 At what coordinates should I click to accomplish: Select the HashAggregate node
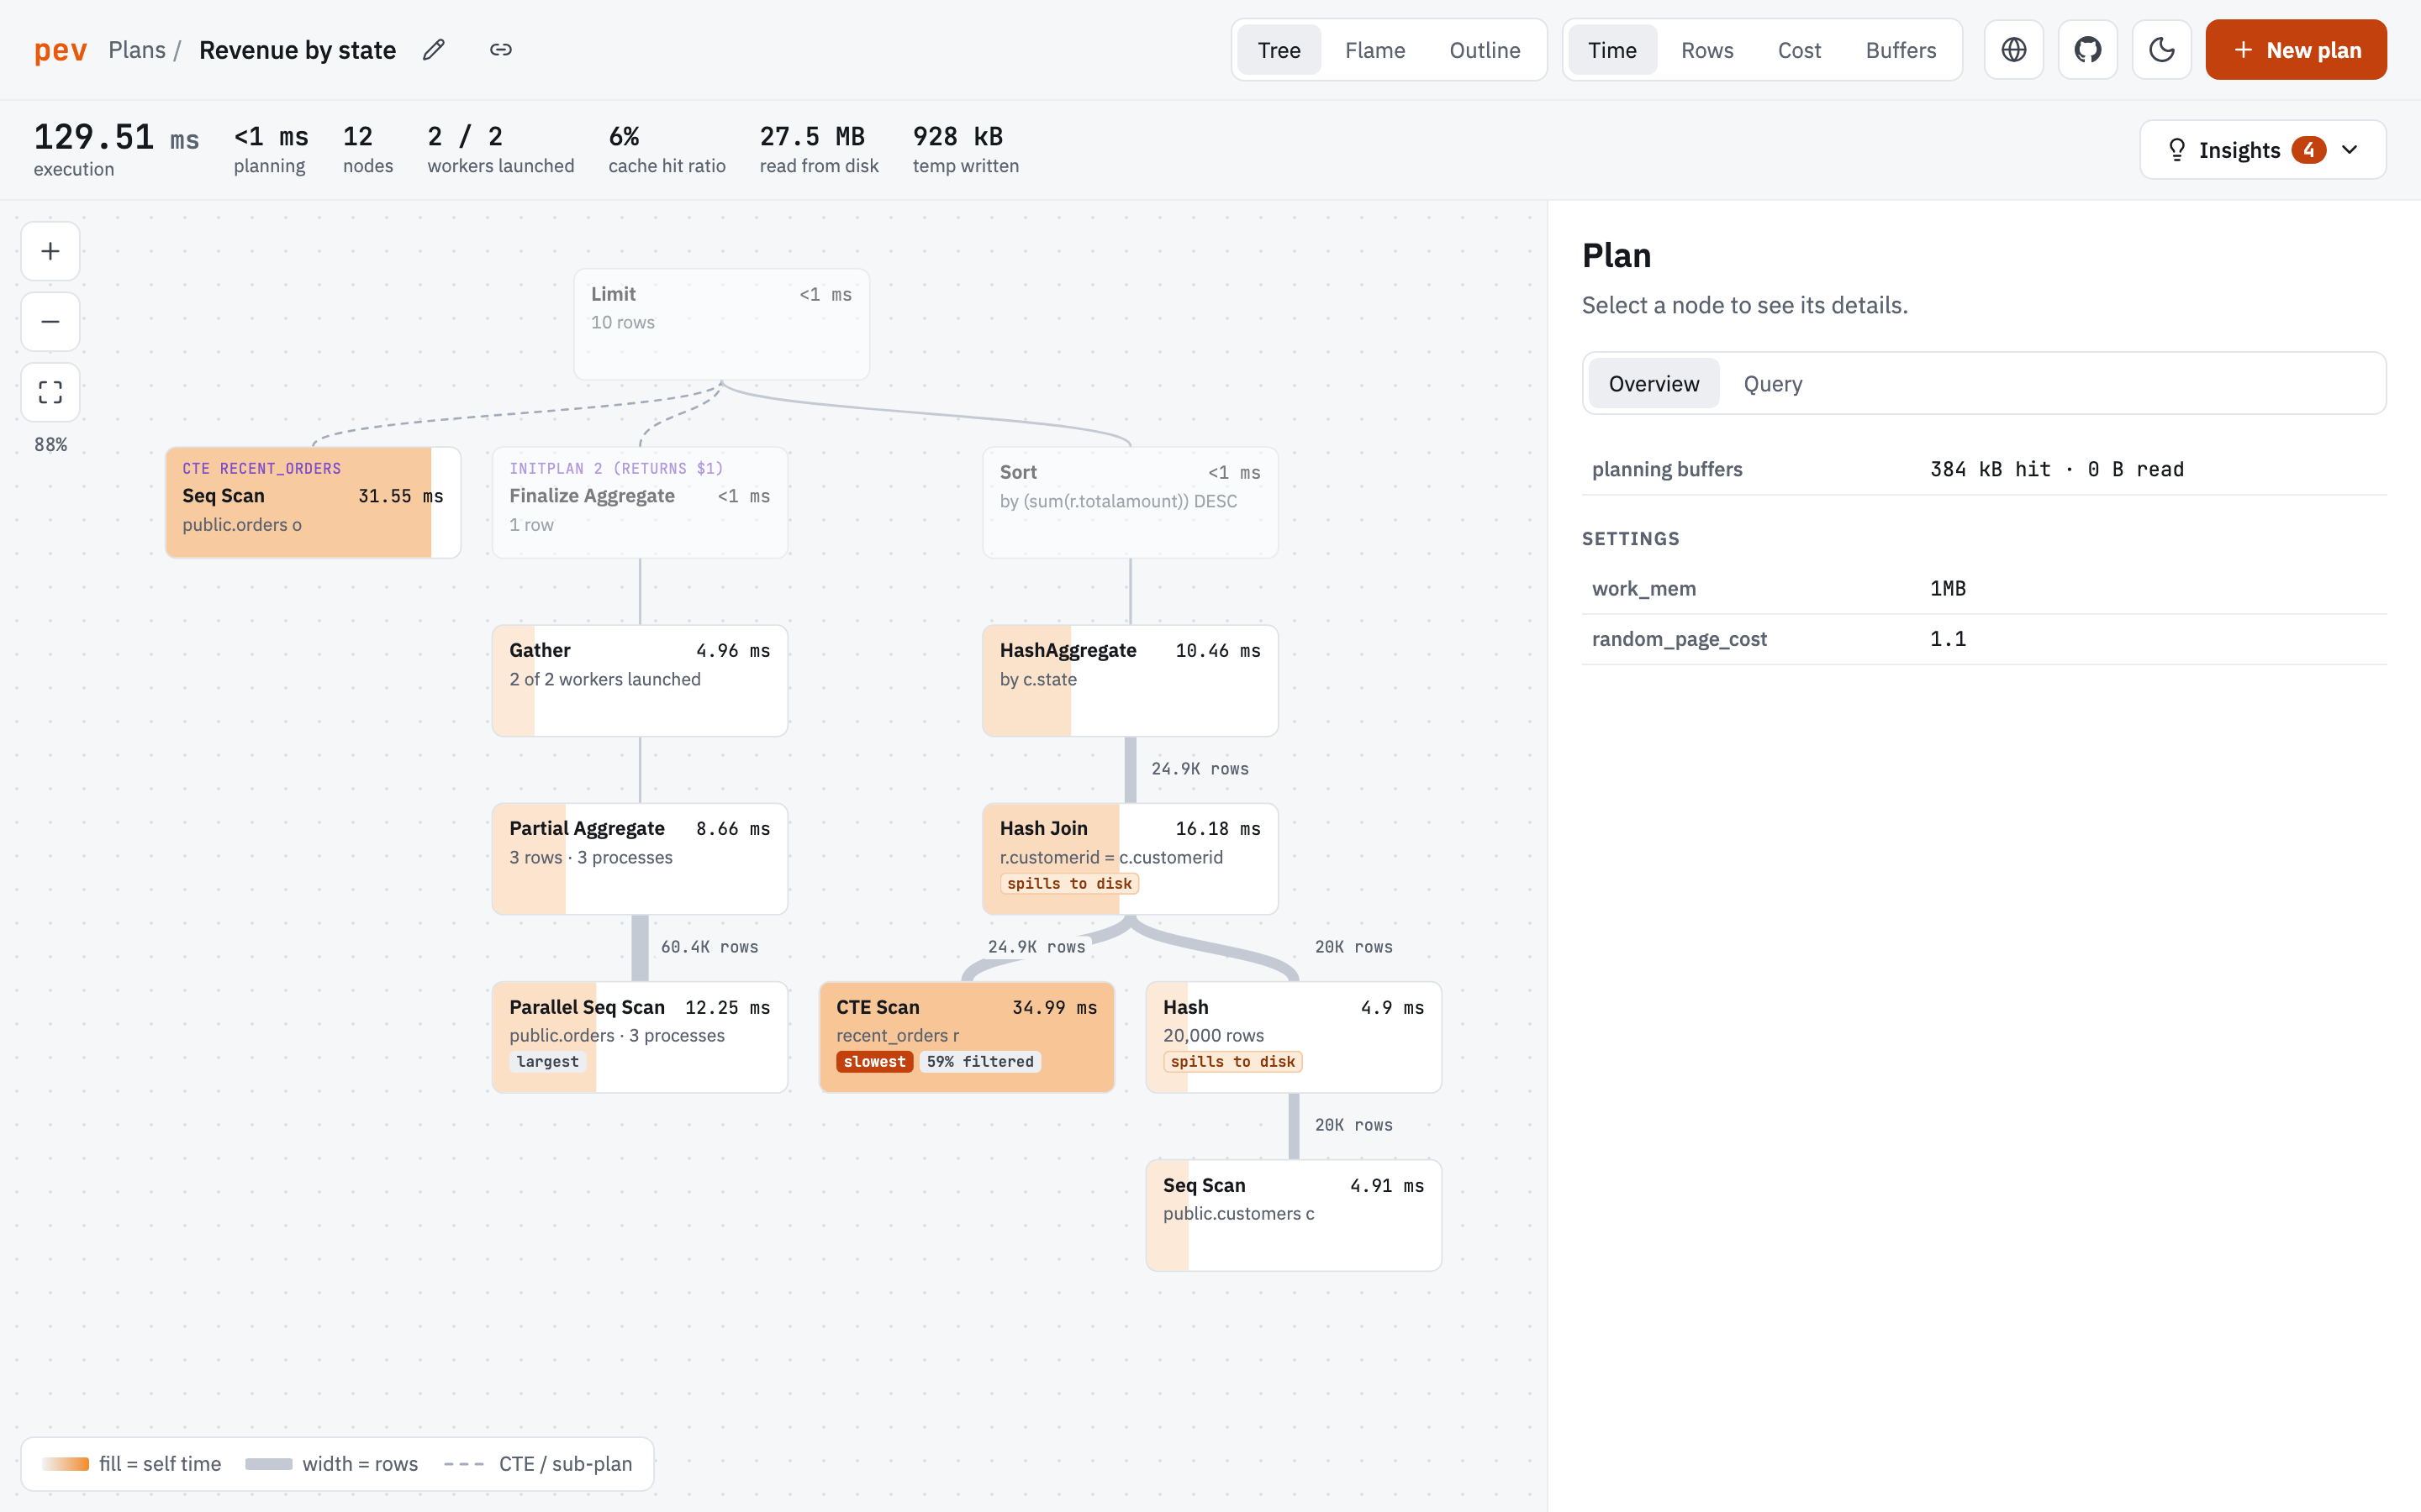1131,681
